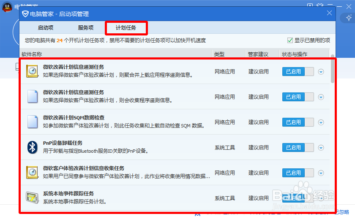Click the sparkle star icon in main window
355x219 pixels.
pos(349,18)
